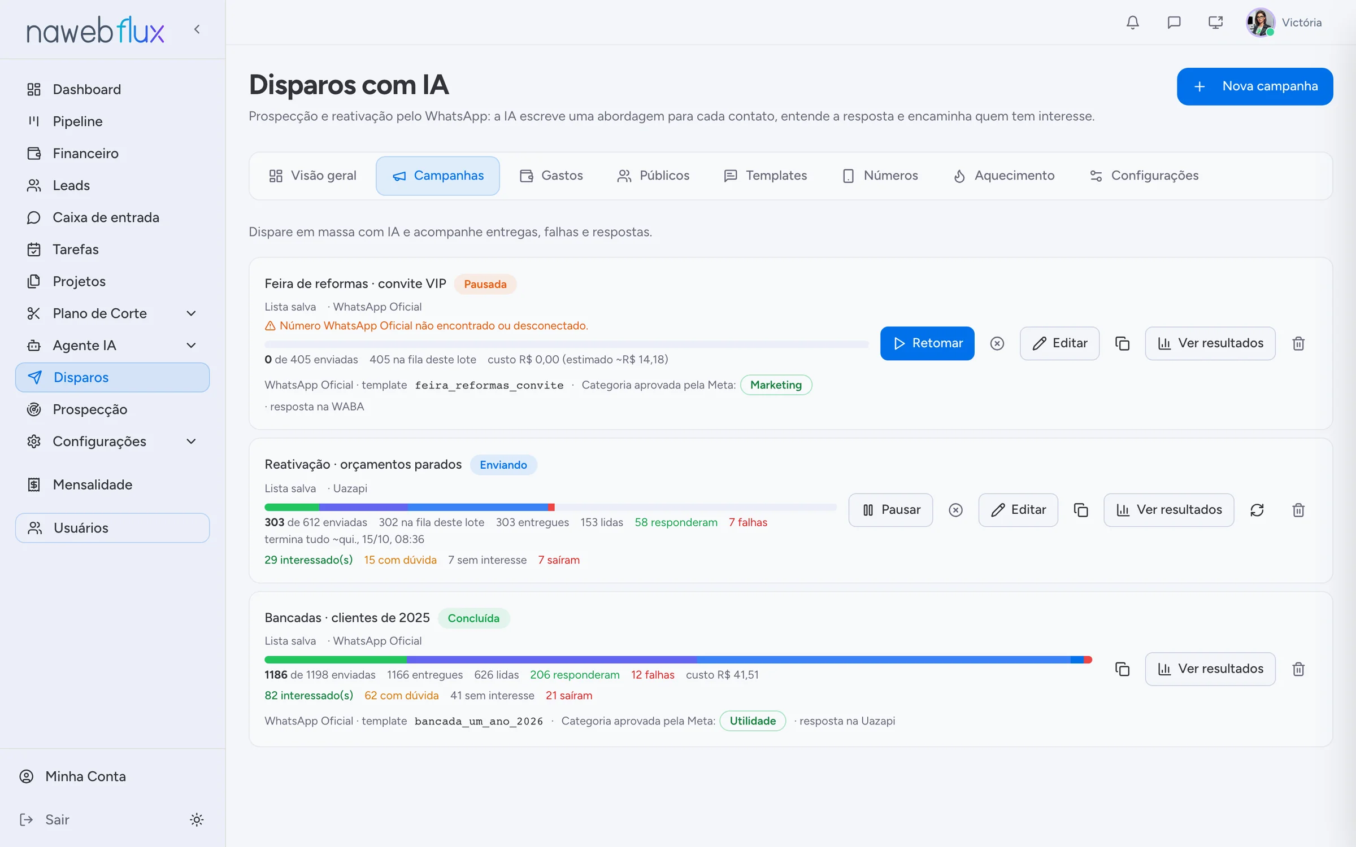Open the Públicos tab
Viewport: 1356px width, 847px height.
coord(653,176)
